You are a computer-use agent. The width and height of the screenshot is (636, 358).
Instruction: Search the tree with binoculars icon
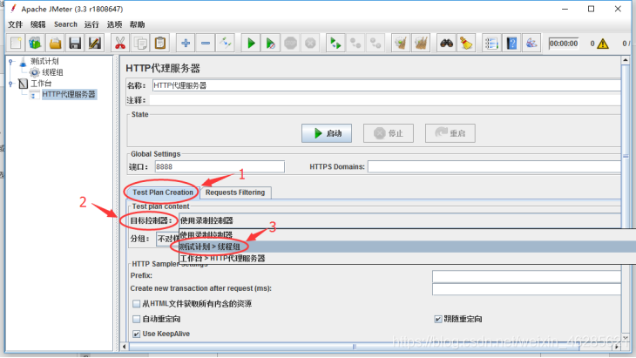447,43
